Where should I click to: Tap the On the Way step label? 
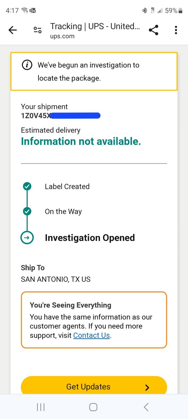[x=63, y=212]
